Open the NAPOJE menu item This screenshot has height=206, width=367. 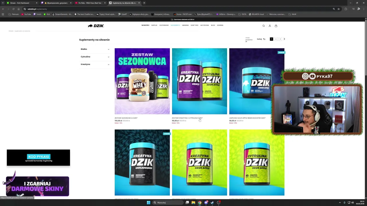(154, 25)
